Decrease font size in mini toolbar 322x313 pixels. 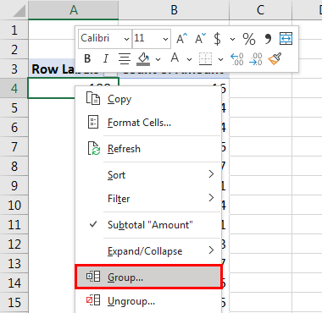tap(201, 39)
